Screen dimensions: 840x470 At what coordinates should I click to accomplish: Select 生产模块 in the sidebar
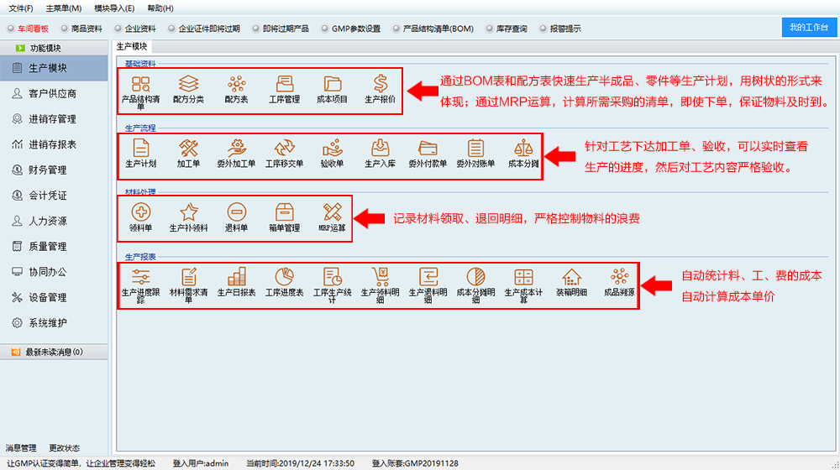click(x=54, y=68)
